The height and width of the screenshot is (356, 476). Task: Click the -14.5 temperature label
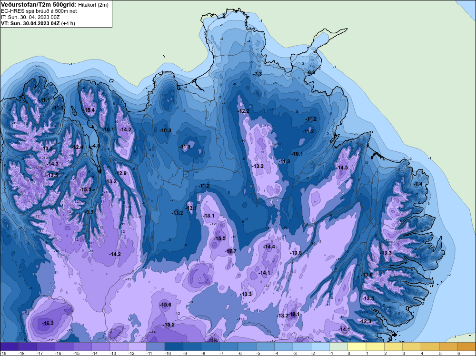tap(342, 168)
